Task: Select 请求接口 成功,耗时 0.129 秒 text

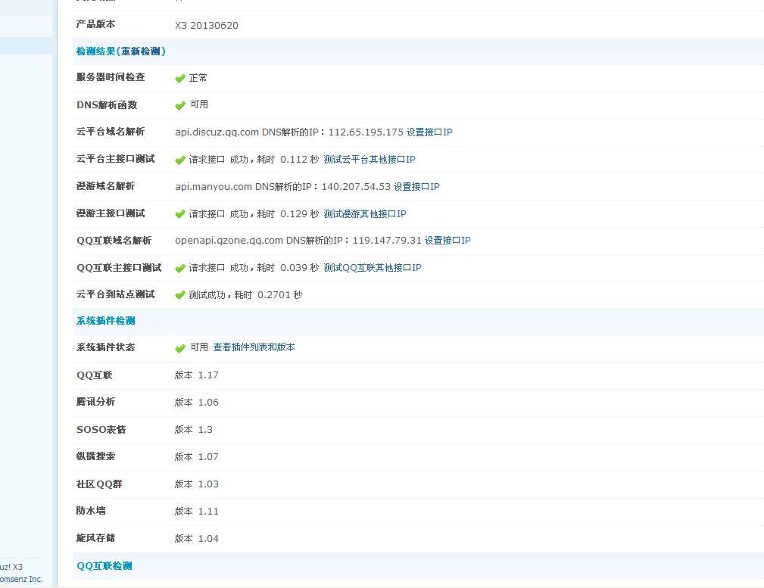Action: tap(254, 214)
